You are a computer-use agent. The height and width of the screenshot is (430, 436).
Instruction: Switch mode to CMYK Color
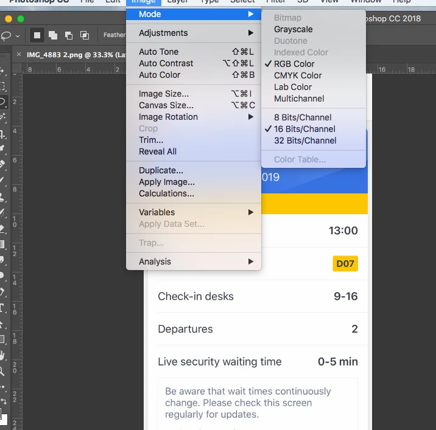pos(314,75)
